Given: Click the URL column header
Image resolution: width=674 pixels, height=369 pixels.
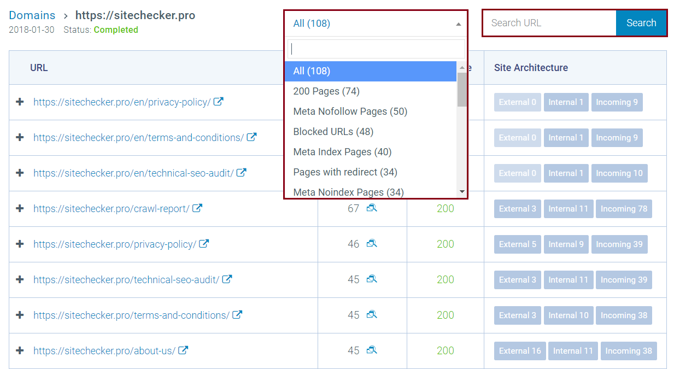Looking at the screenshot, I should click(x=39, y=68).
